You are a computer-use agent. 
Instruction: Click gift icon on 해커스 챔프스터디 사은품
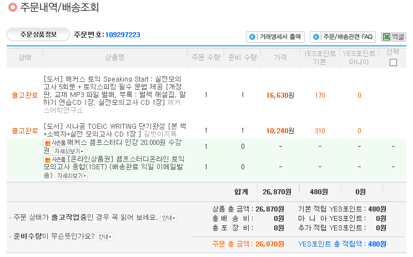48,143
